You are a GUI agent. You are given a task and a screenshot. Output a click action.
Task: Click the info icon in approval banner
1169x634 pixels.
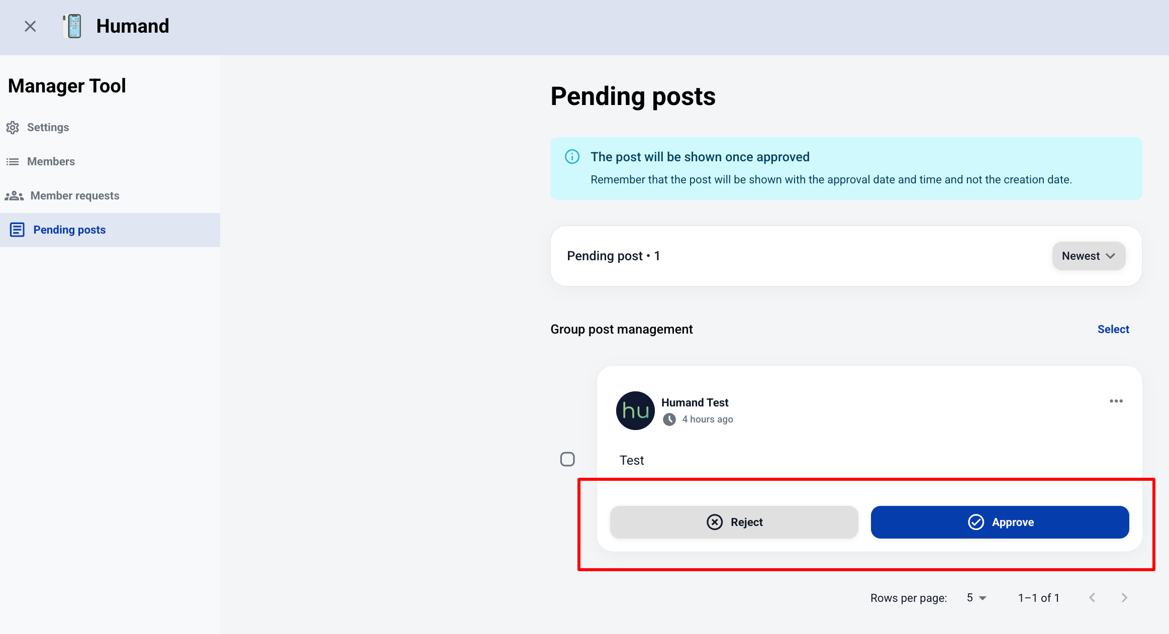click(572, 157)
